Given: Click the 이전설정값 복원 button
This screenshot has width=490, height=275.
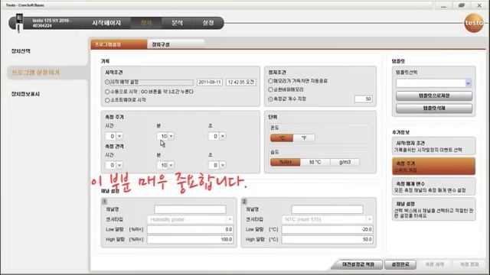Looking at the screenshot, I should click(x=358, y=264).
